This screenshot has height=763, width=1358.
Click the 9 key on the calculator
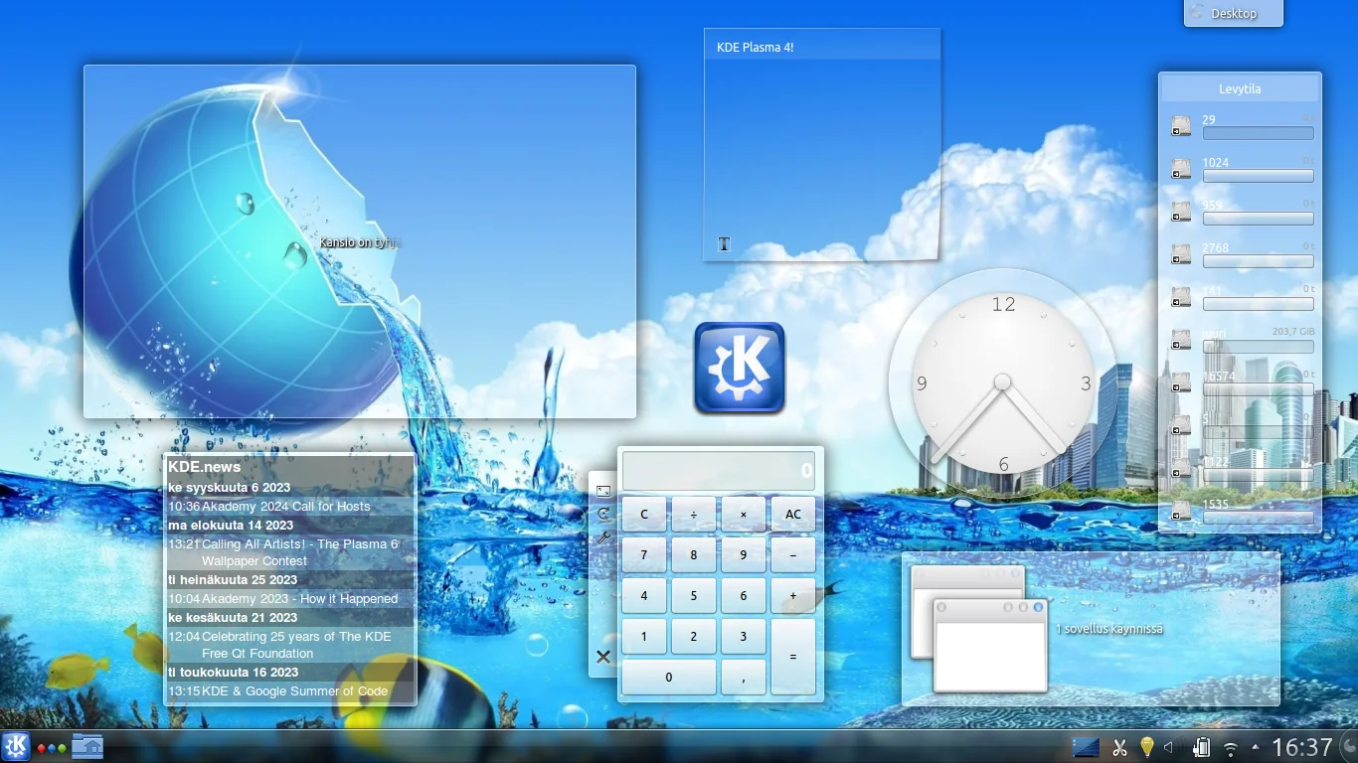point(744,555)
